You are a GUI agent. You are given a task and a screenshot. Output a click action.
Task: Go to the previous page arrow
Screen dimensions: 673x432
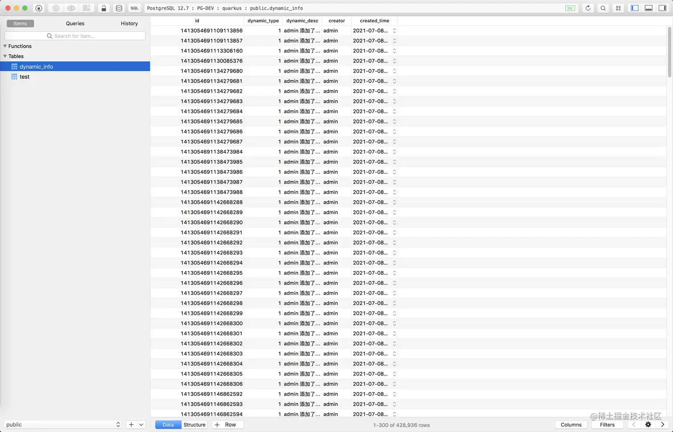tap(634, 424)
